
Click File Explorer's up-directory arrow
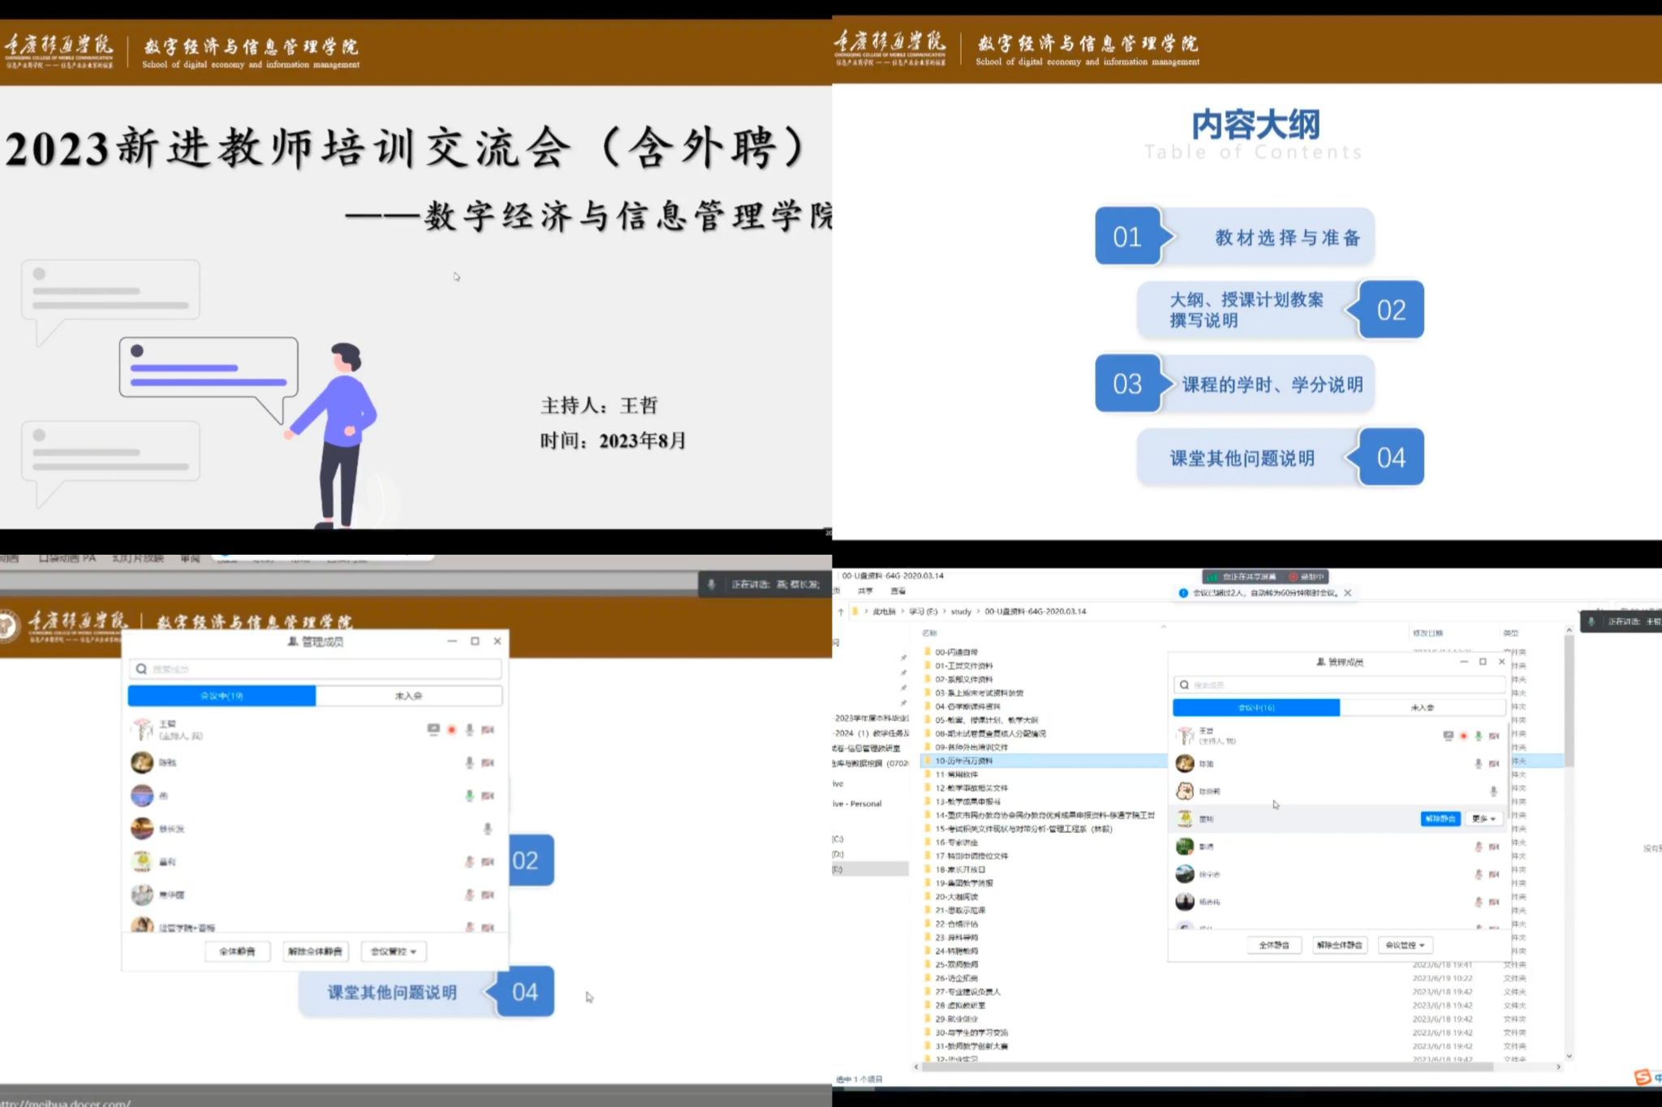(x=841, y=611)
